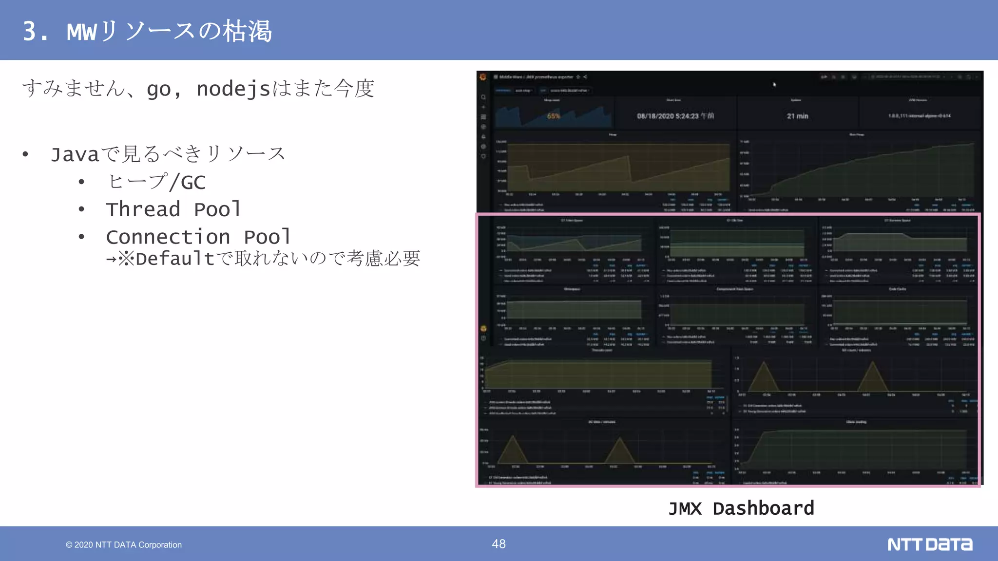The height and width of the screenshot is (561, 998).
Task: Click the NTT DATA logo in footer
Action: 930,544
